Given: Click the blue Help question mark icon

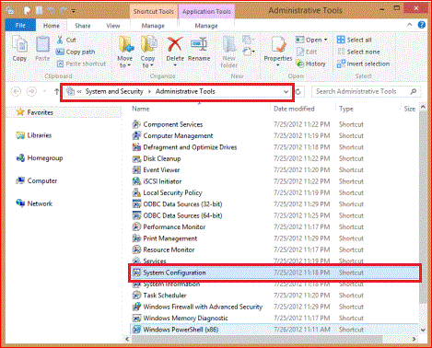Looking at the screenshot, I should click(x=422, y=25).
